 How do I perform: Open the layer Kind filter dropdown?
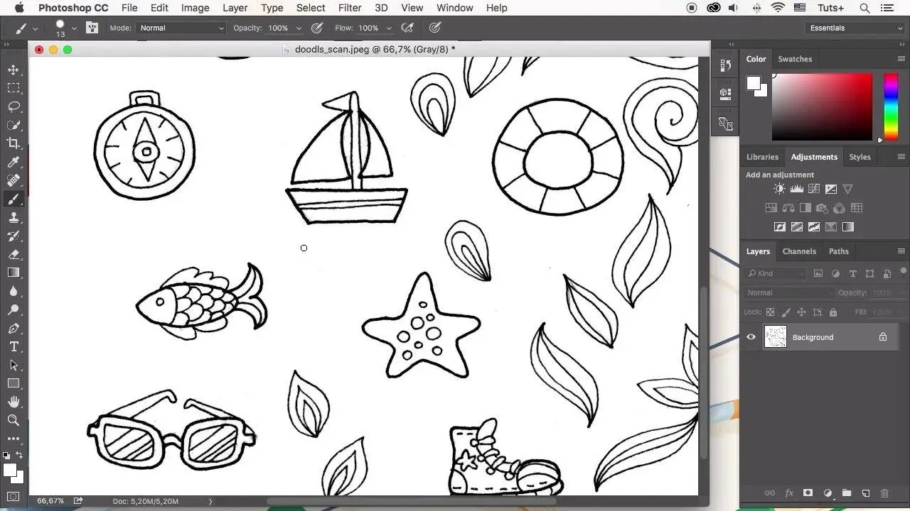pyautogui.click(x=775, y=273)
